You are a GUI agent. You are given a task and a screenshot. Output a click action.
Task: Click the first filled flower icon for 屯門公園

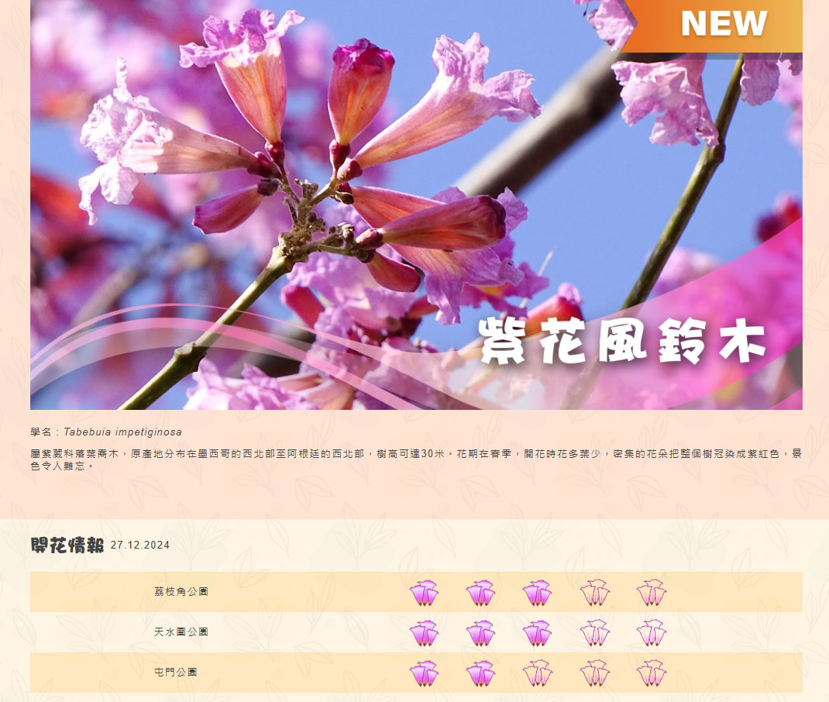coord(424,673)
